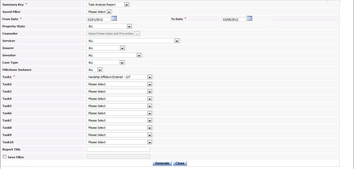Image resolution: width=354 pixels, height=169 pixels.
Task: Open the Case Type dropdown
Action: (x=106, y=62)
